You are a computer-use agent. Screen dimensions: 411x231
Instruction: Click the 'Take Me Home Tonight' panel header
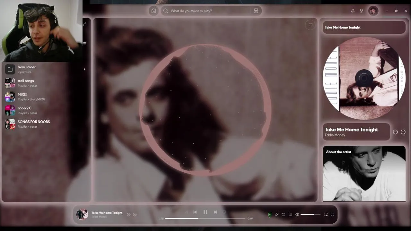coord(364,27)
